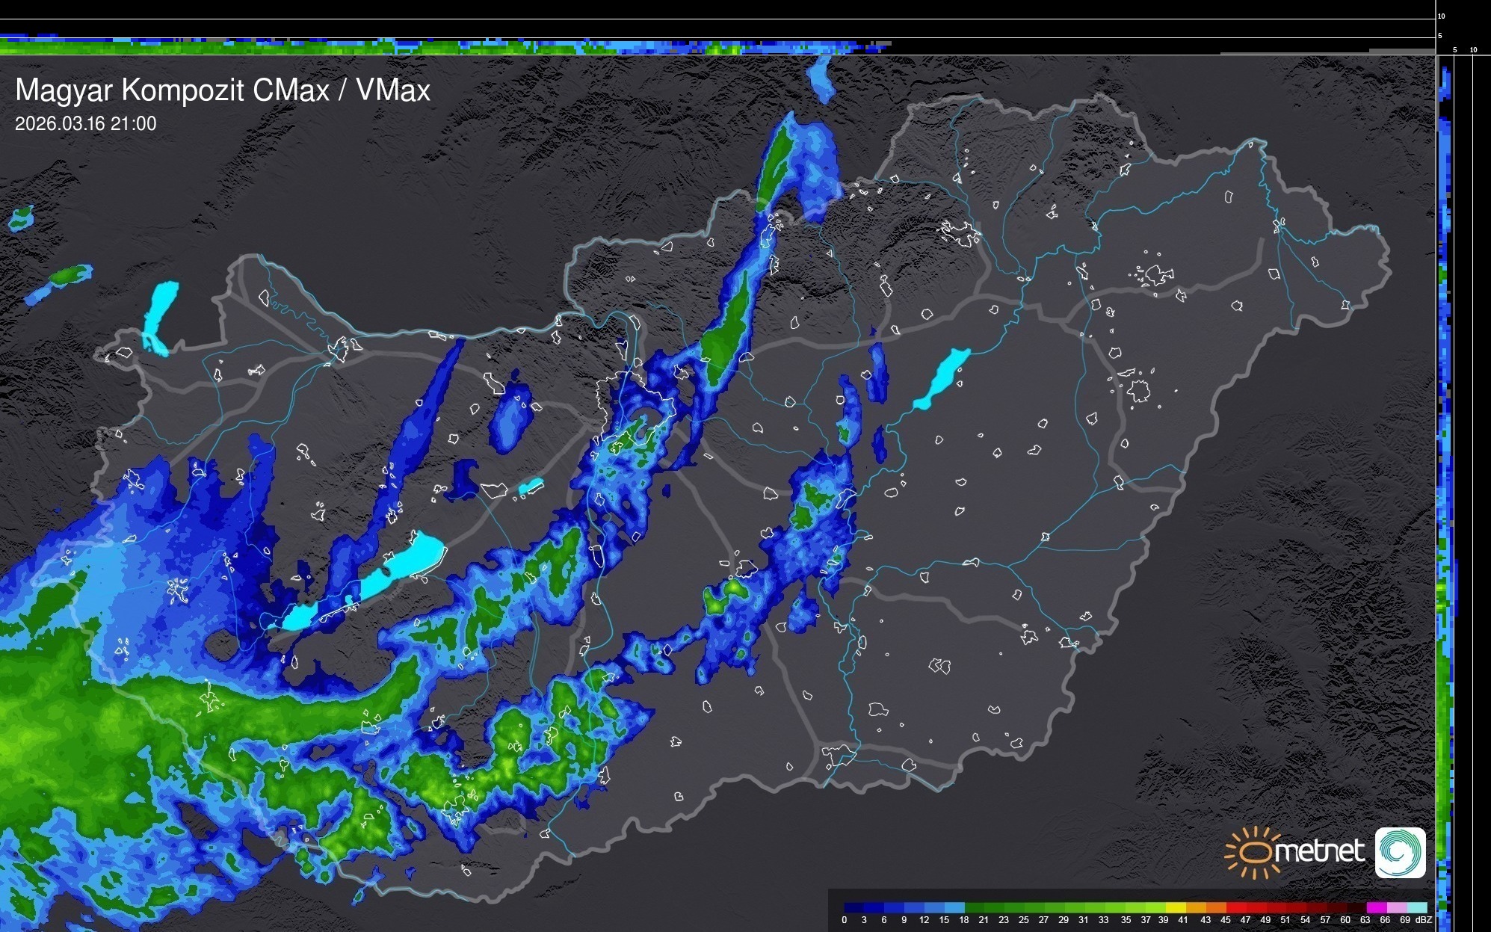Click the yellow 39 dBZ legend swatch

[1175, 907]
